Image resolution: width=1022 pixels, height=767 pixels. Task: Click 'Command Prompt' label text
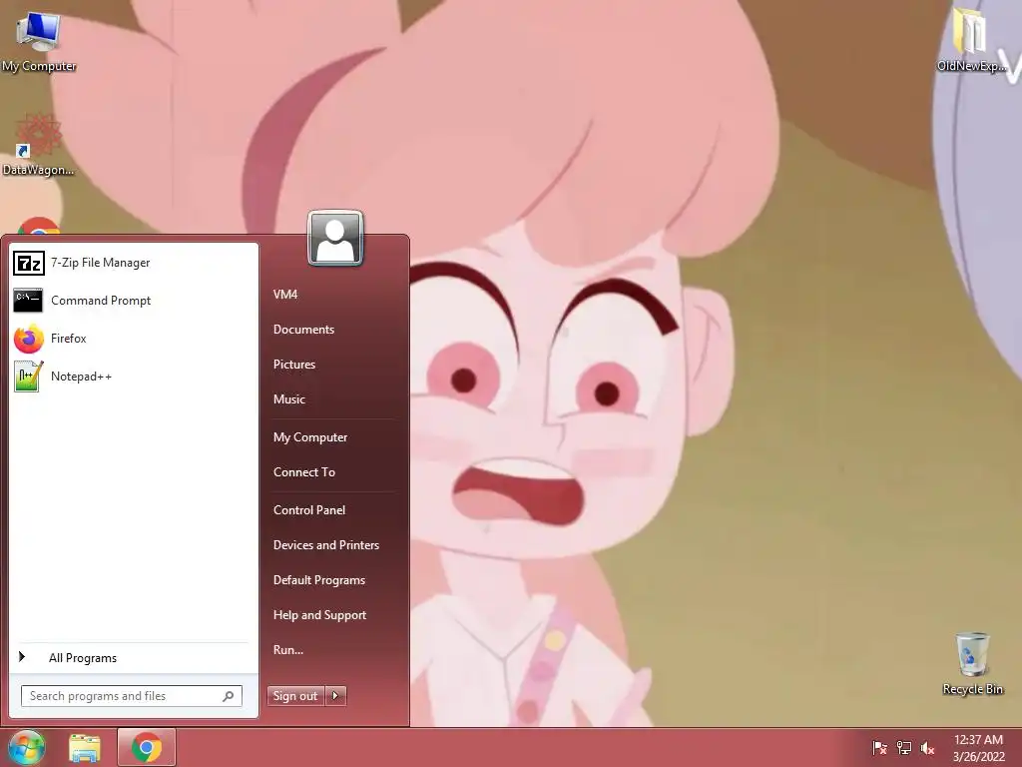point(101,301)
